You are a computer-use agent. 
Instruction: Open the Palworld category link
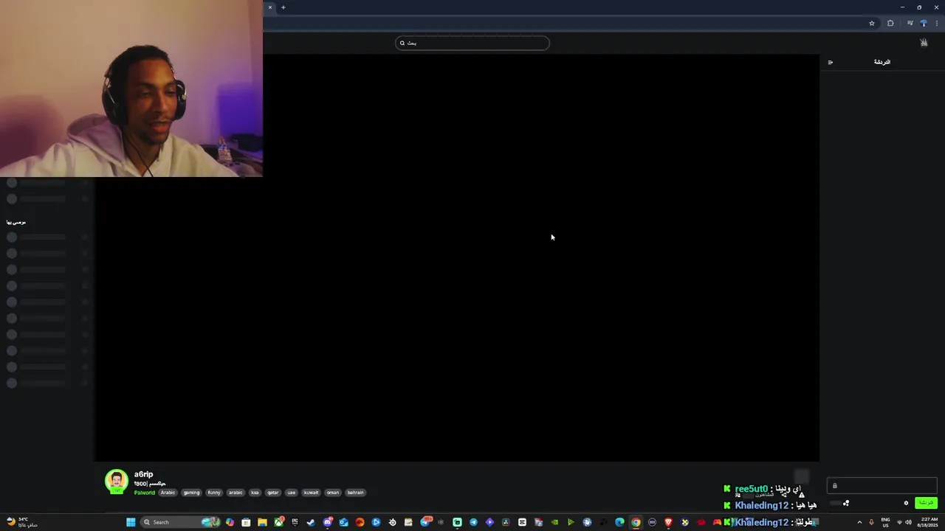pos(145,493)
